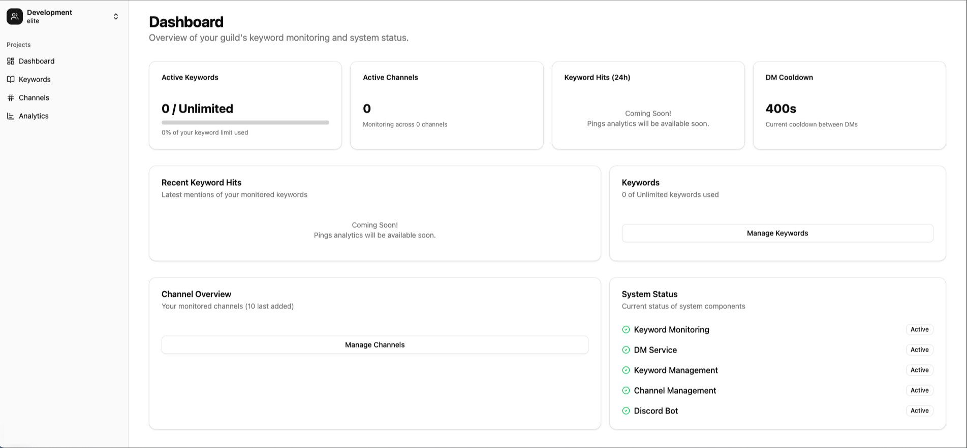Click the 'Keyword Hits (24h)' card title

[x=597, y=77]
